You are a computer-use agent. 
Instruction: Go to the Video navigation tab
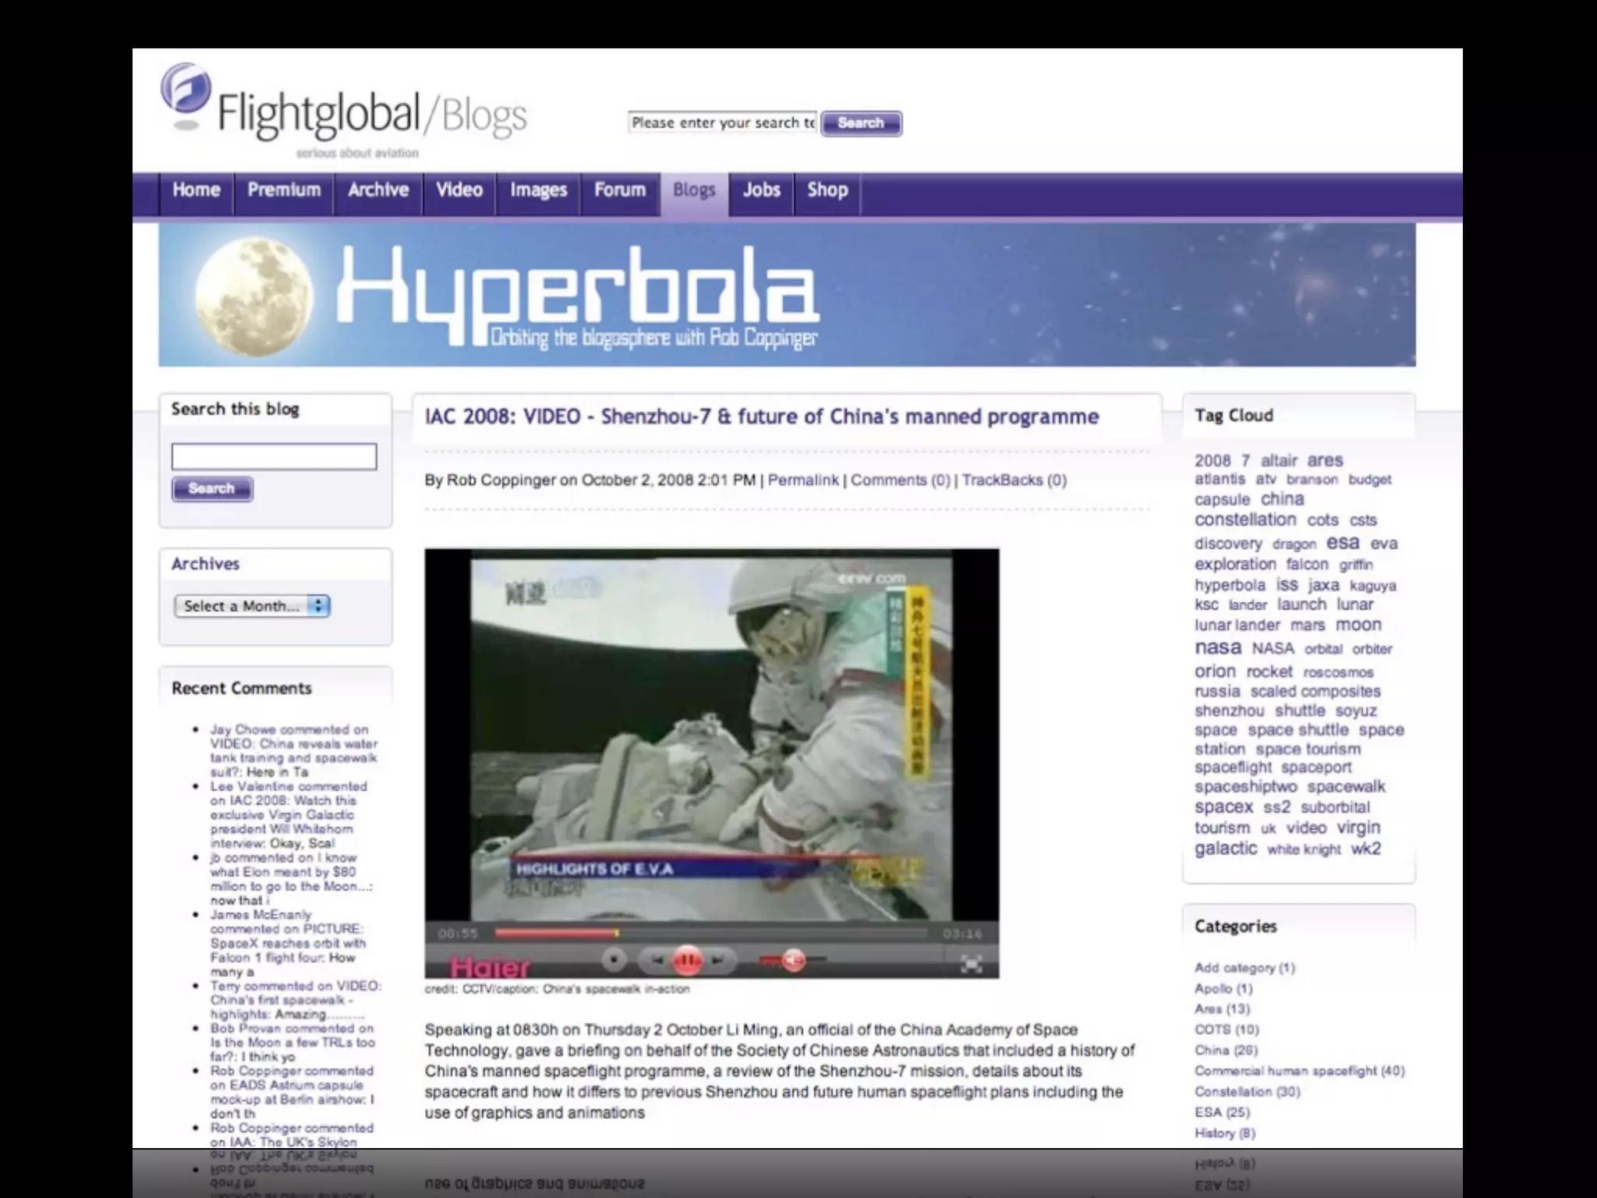click(x=459, y=190)
